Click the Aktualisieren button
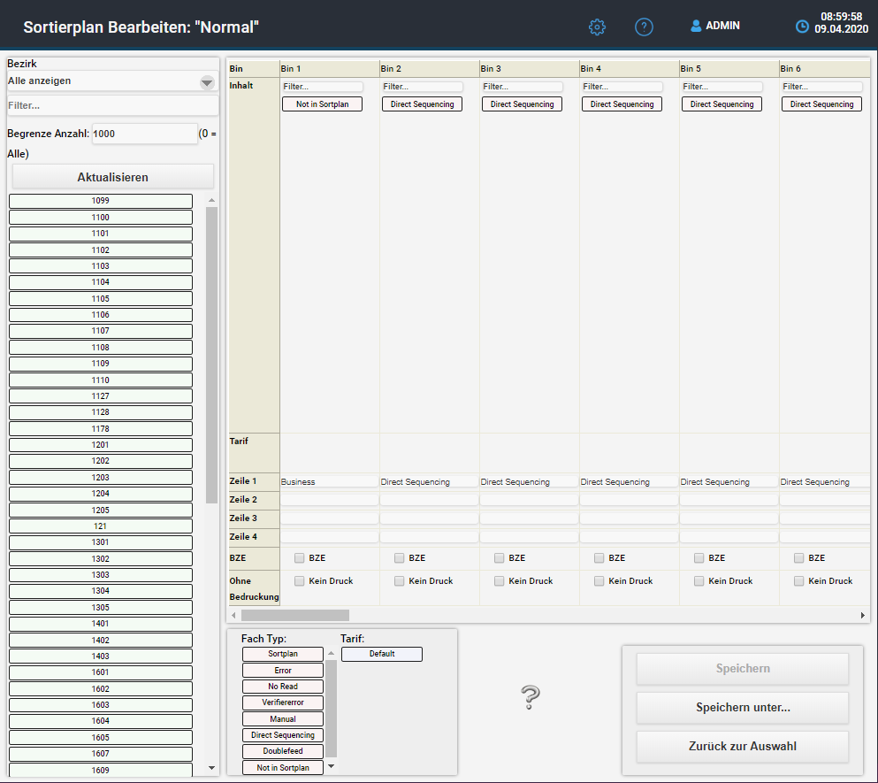Image resolution: width=878 pixels, height=783 pixels. point(112,177)
